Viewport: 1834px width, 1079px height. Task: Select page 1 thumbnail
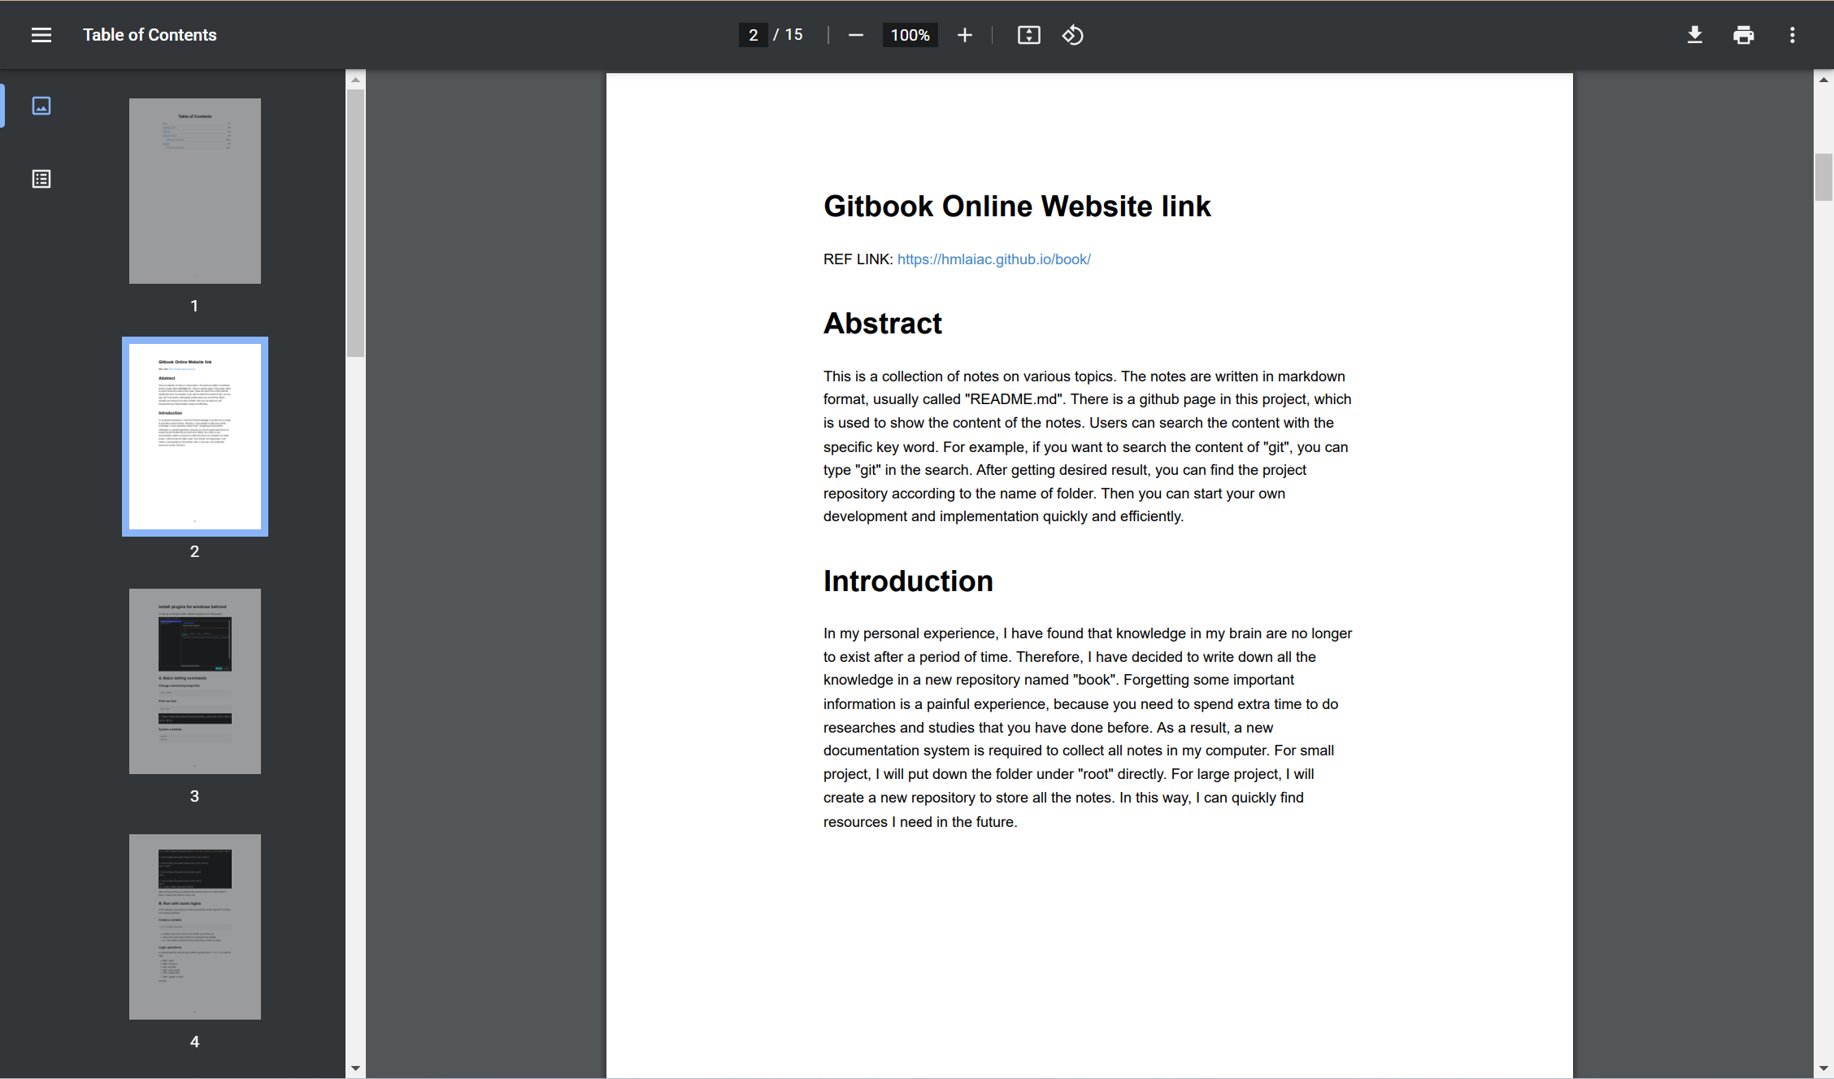point(195,191)
